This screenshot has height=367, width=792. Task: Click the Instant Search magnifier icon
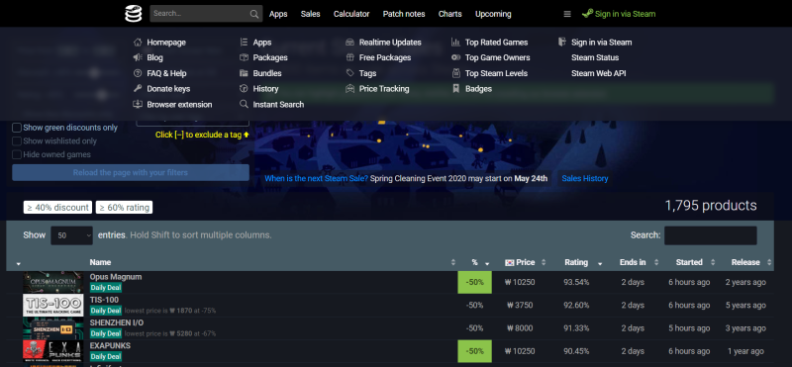(244, 104)
